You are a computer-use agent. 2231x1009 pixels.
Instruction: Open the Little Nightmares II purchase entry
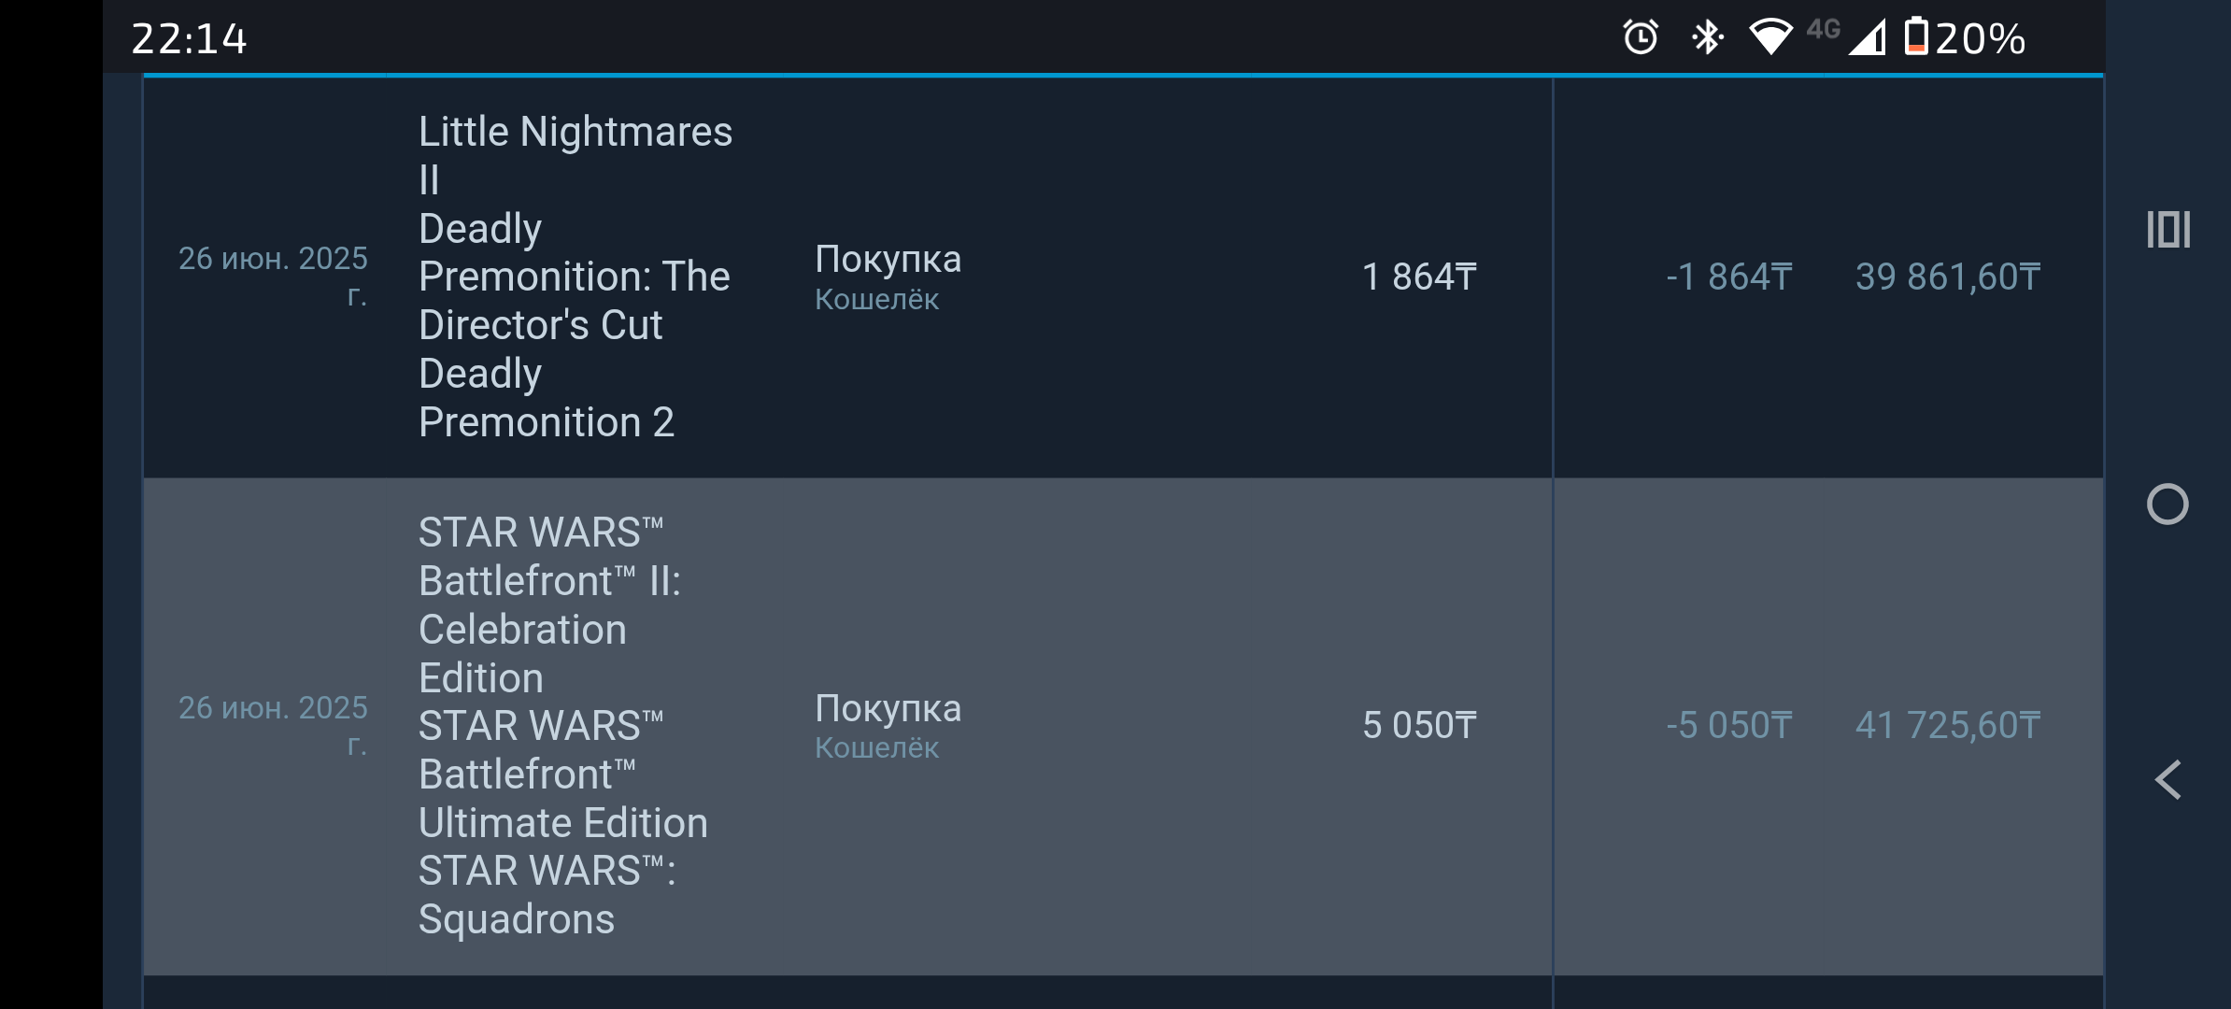pos(575,277)
